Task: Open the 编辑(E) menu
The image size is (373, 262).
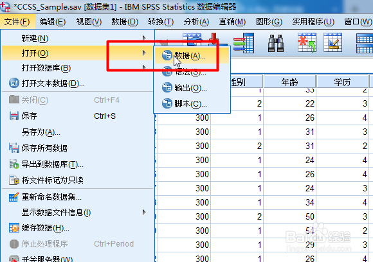Action: [53, 22]
